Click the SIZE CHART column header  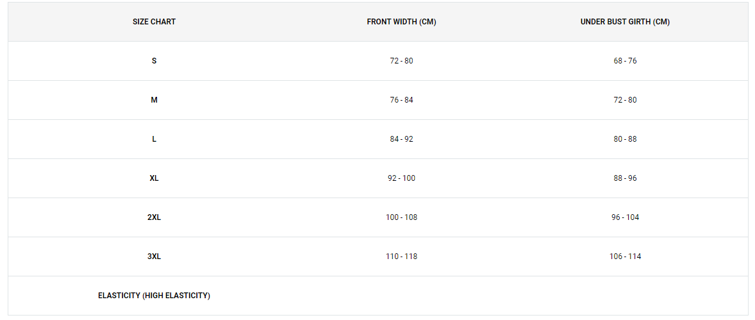point(154,22)
